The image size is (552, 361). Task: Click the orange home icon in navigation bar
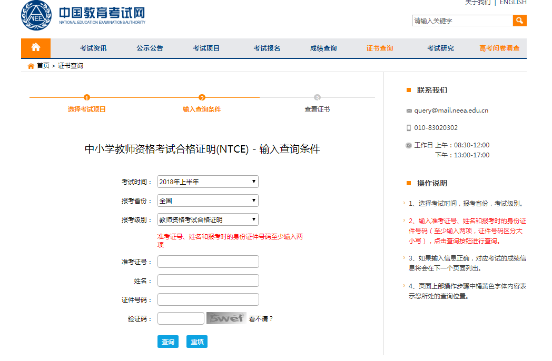tap(36, 48)
